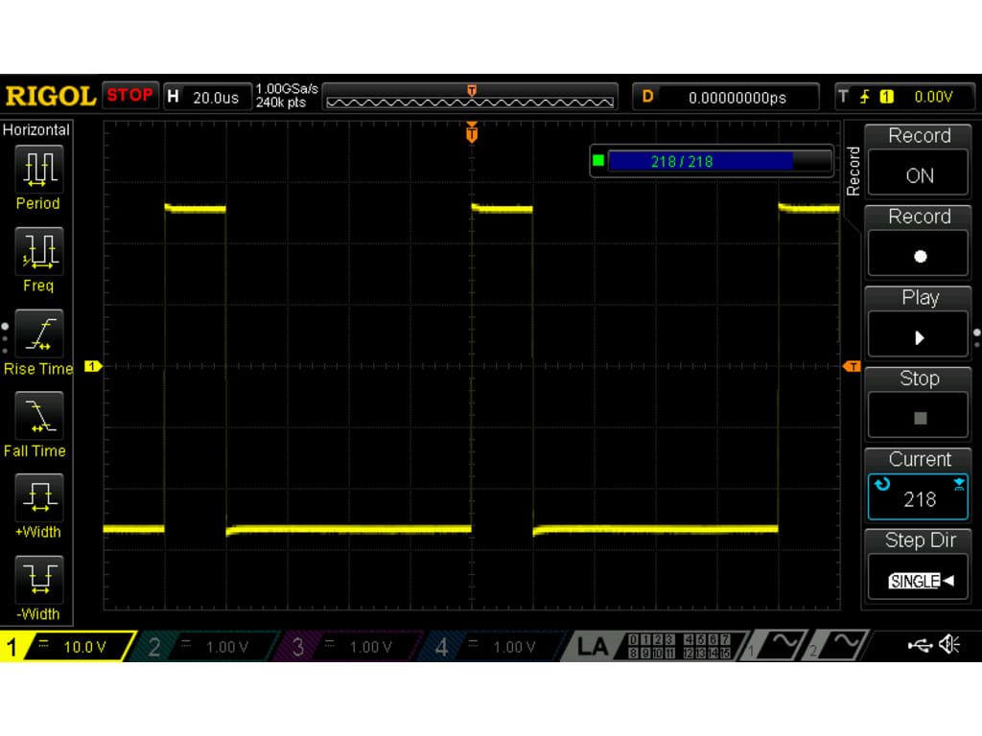
Task: Select the Period measurement icon
Action: point(37,169)
